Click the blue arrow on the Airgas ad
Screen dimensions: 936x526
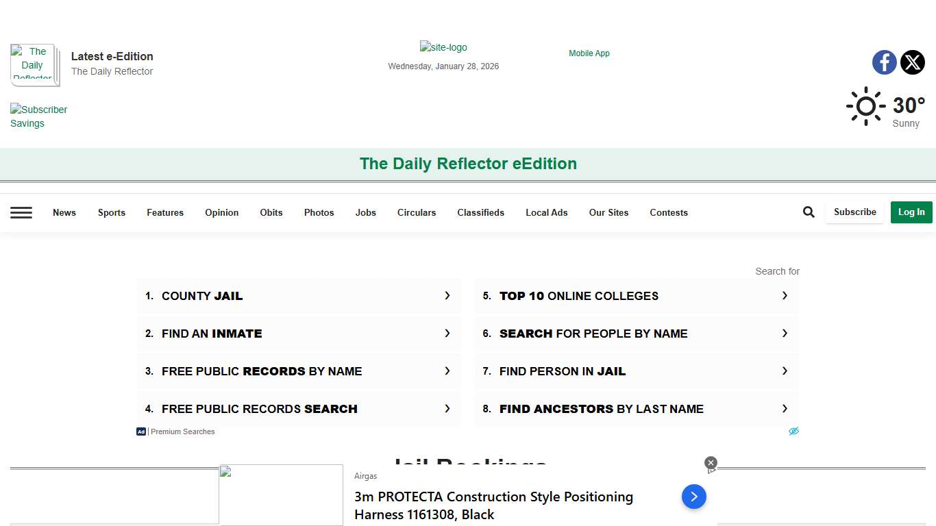693,497
